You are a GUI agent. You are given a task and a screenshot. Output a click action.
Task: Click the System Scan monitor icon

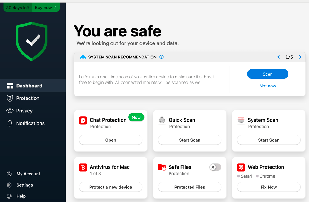pos(241,120)
